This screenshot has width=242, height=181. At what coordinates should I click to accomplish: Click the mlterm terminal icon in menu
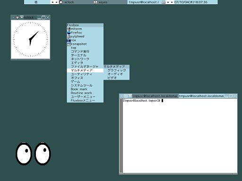tap(69, 29)
